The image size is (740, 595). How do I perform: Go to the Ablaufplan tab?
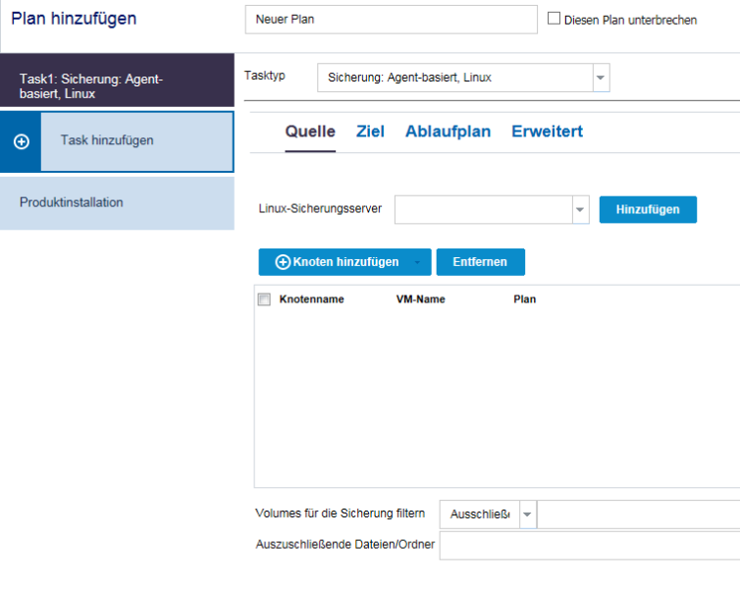tap(448, 132)
